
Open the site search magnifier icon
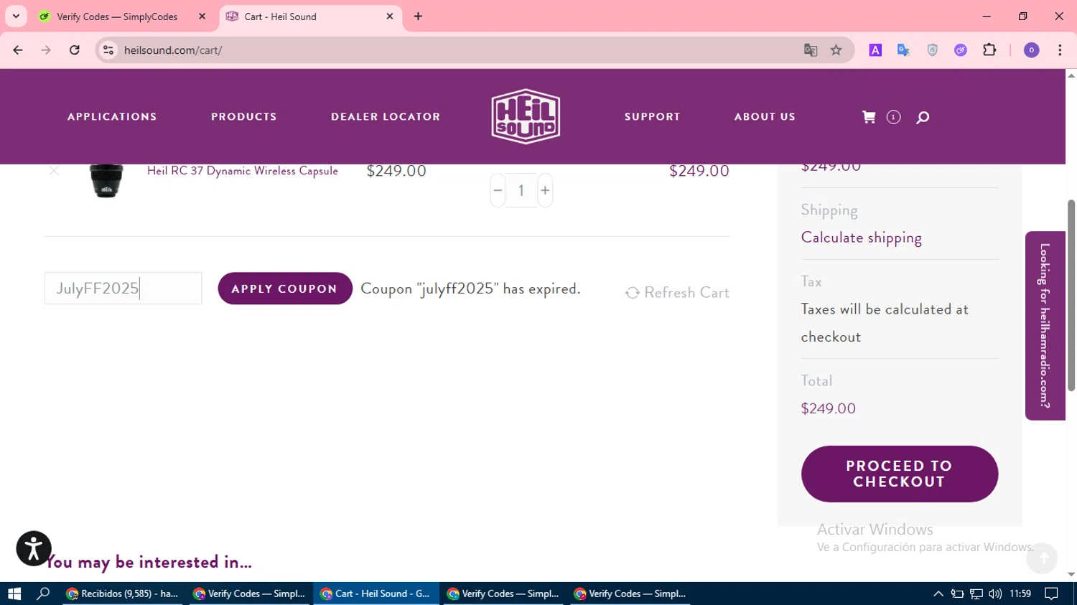pyautogui.click(x=923, y=117)
